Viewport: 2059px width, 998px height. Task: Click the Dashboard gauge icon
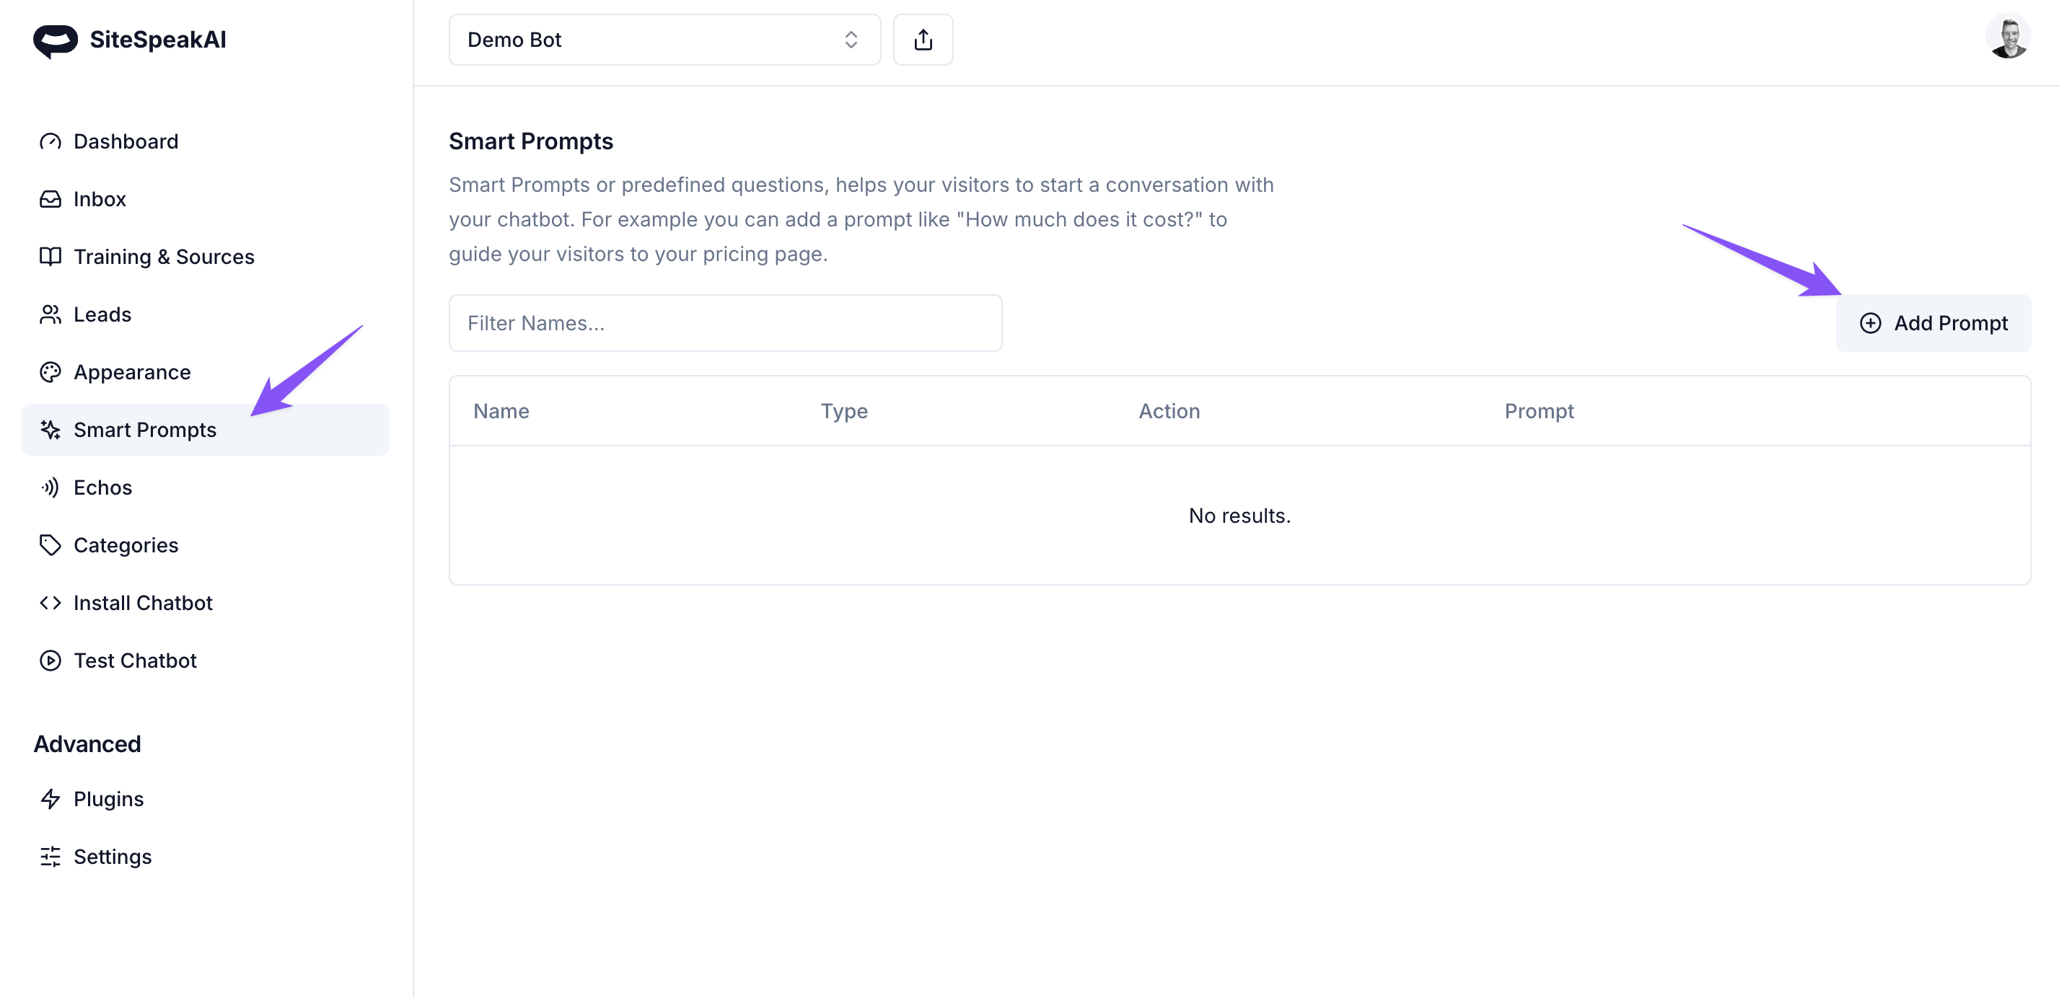point(51,141)
